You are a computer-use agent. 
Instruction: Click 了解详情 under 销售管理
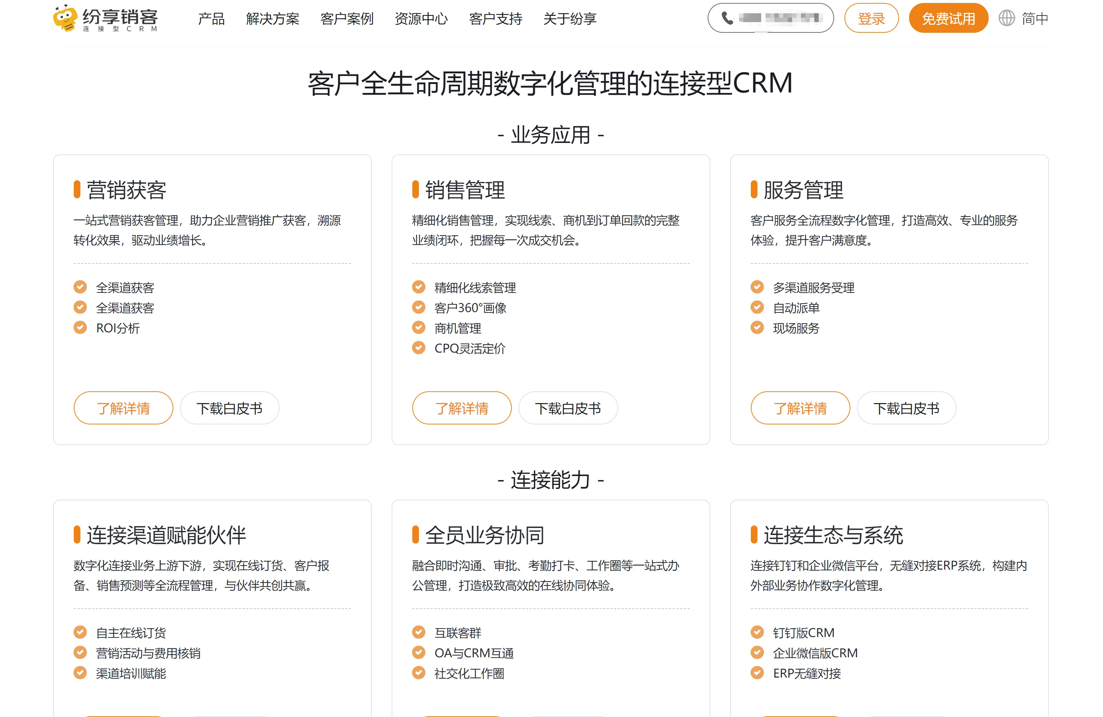(x=462, y=408)
